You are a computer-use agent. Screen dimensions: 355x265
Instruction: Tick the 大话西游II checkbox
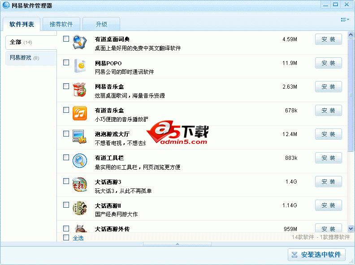tap(66, 205)
